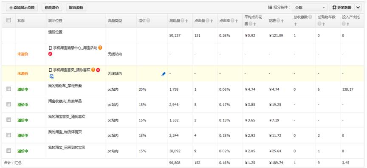The image size is (367, 168).
Task: Click help icon next to 点击量 header
Action: pos(207,20)
